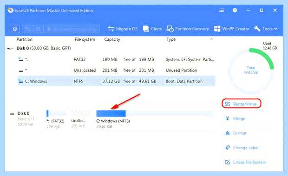This screenshot has height=176, width=288.
Task: Click the 37.12 GB free value
Action: point(111,81)
